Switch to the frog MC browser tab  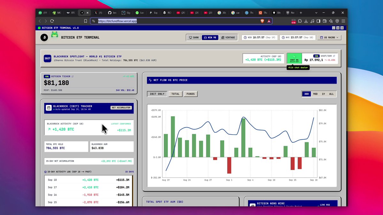pyautogui.click(x=57, y=13)
